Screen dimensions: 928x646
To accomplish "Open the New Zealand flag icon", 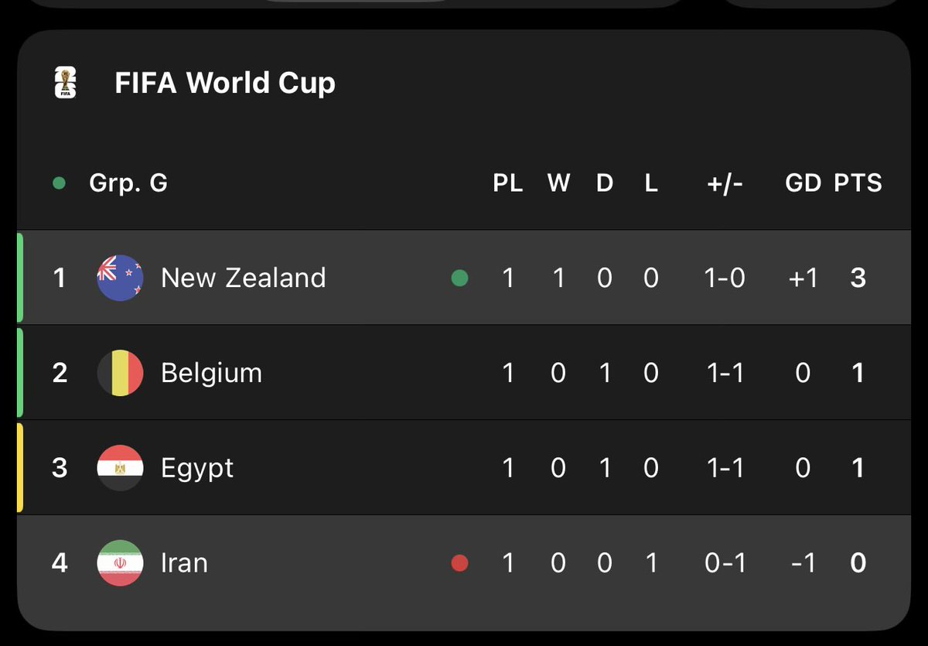I will coord(120,278).
